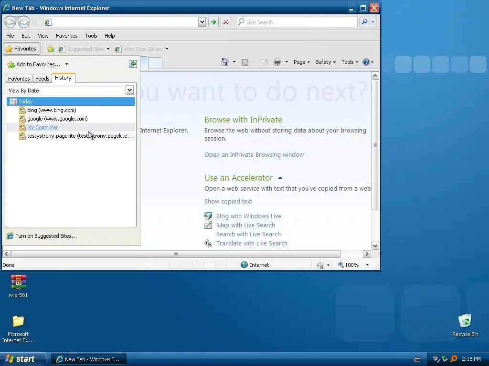Click the green Go arrow button

(213, 22)
